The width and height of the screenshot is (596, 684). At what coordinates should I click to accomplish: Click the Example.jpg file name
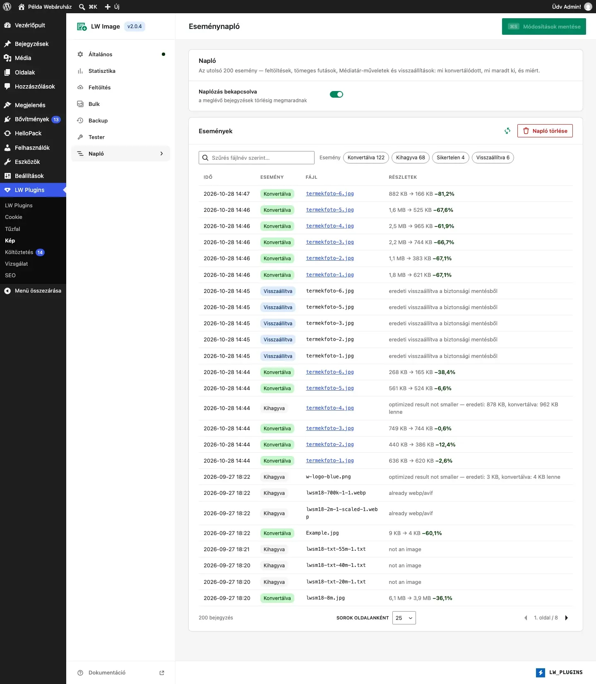[322, 533]
